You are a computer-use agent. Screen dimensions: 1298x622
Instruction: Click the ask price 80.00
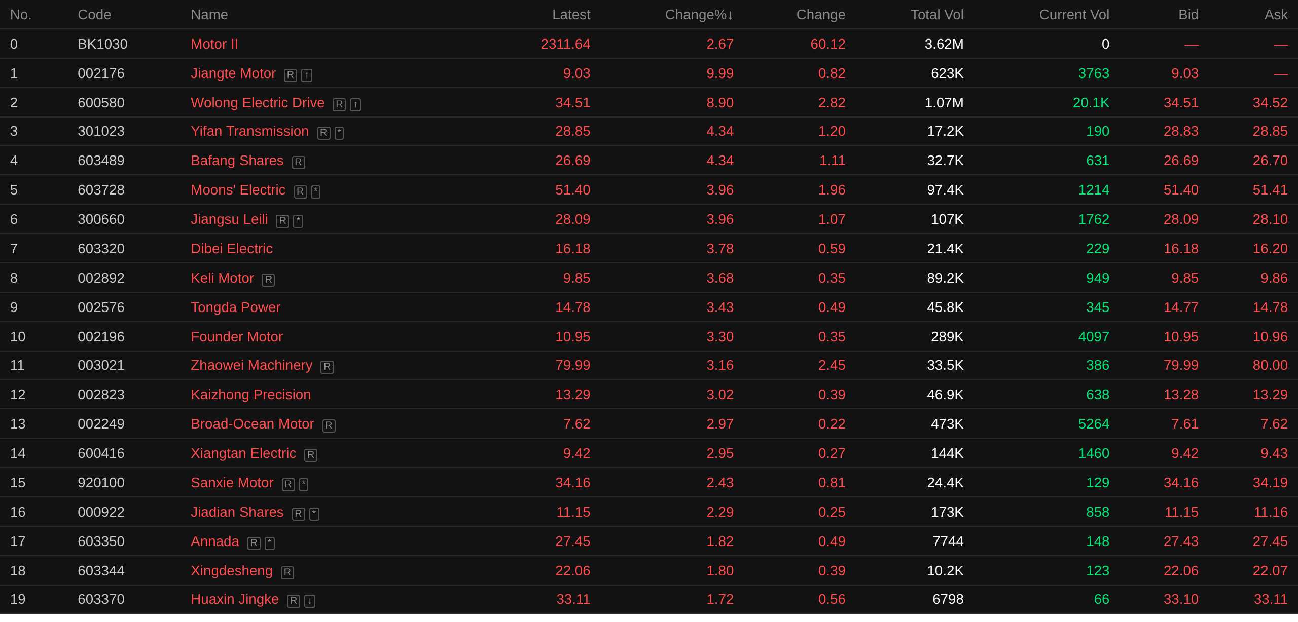point(1270,365)
